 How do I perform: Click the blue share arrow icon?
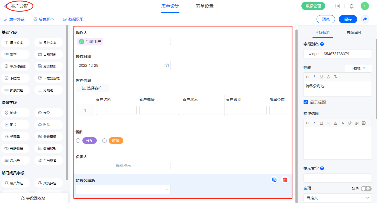pos(365,19)
